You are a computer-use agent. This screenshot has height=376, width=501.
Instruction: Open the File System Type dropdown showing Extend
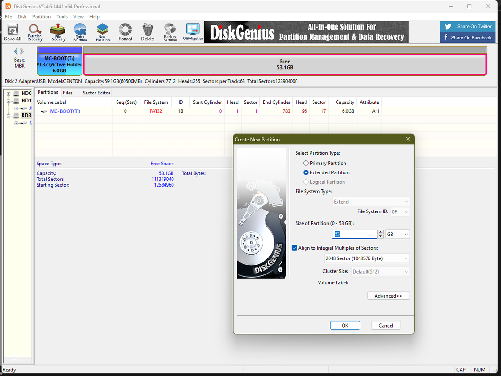(371, 202)
